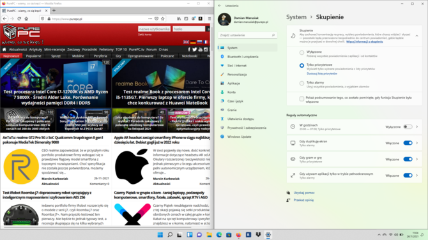The image size is (428, 240).
Task: Close the PurePC Firefox tab
Action: [x=46, y=11]
